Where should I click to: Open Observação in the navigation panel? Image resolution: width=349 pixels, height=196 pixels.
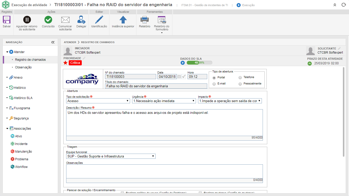click(x=23, y=67)
